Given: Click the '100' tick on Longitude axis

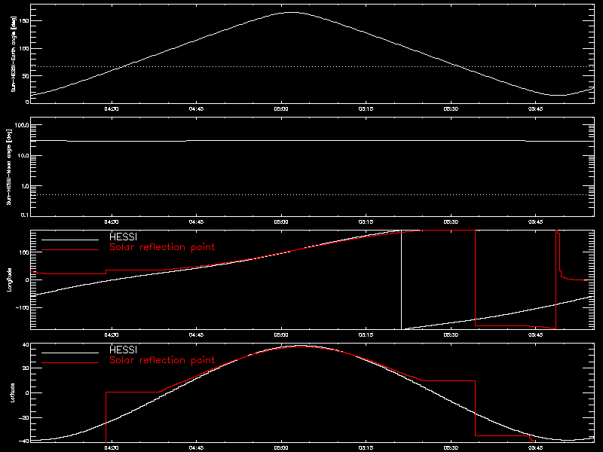Looking at the screenshot, I should [24, 252].
